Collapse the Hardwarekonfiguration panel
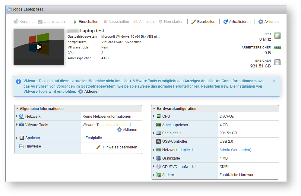Screen dimensions: 301x196 point(154,109)
